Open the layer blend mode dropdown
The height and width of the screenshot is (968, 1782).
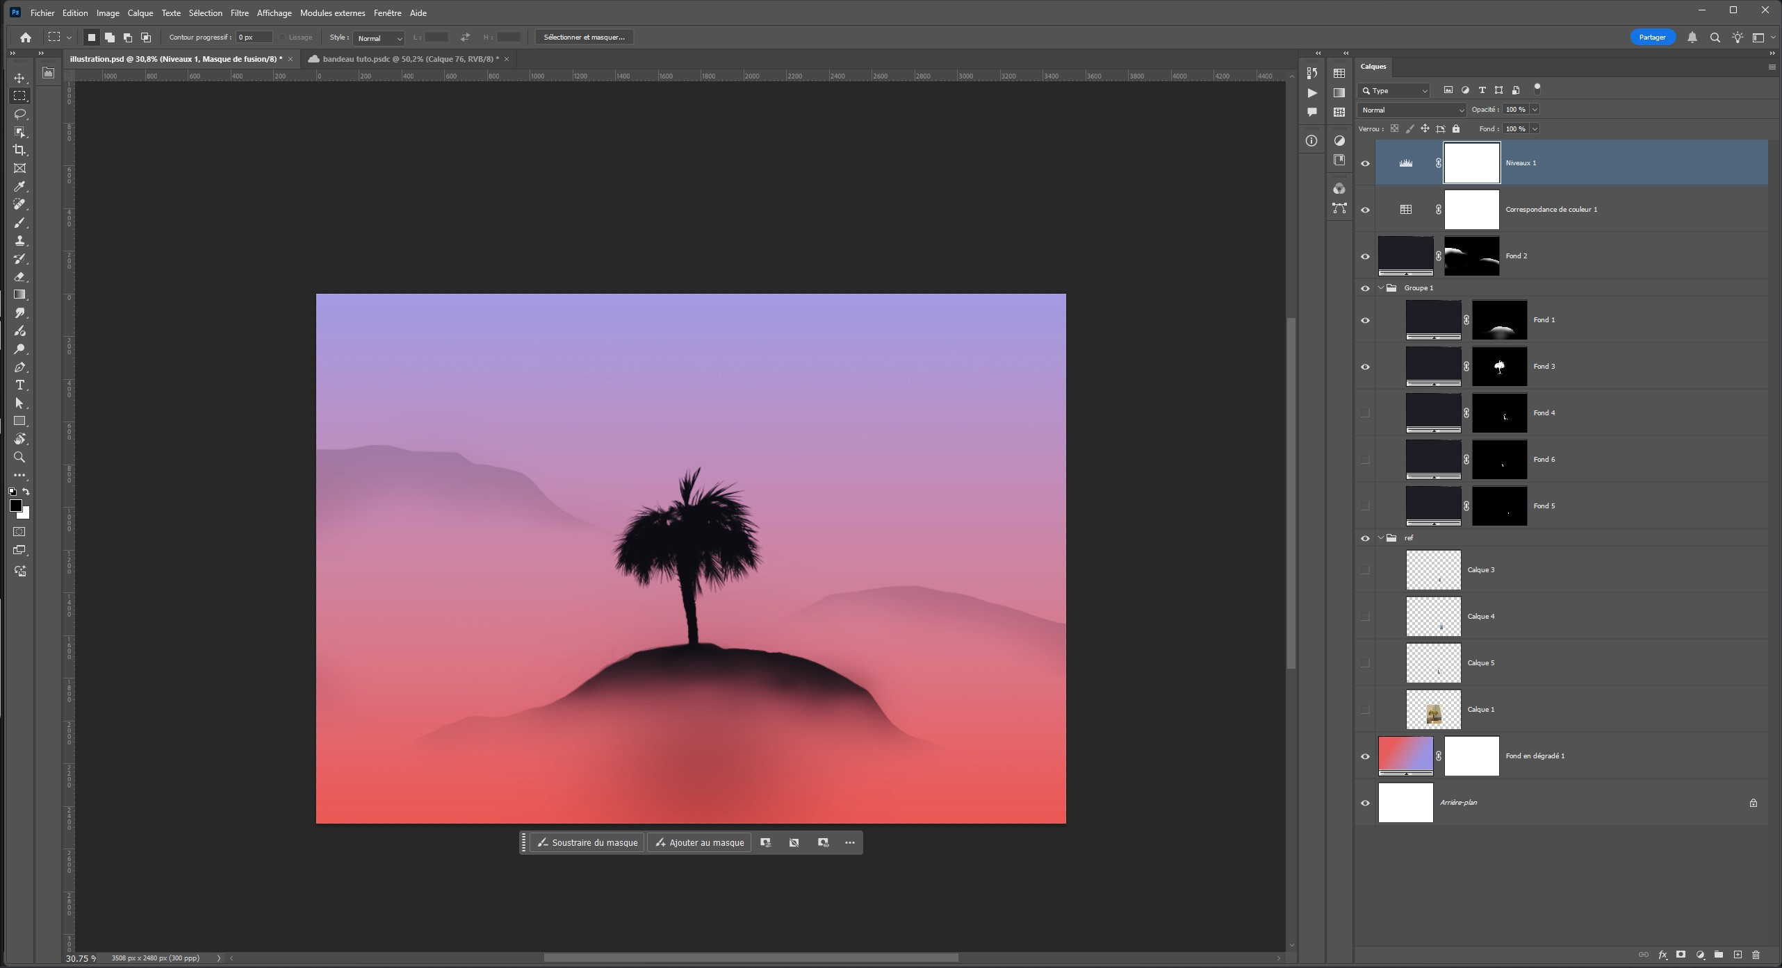[x=1412, y=110]
